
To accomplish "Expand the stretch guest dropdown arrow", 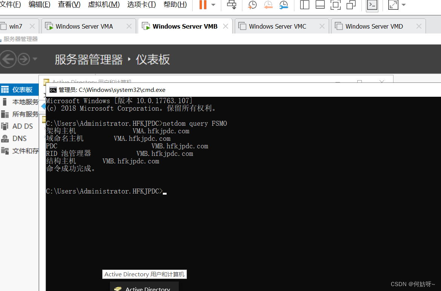I will (x=404, y=5).
